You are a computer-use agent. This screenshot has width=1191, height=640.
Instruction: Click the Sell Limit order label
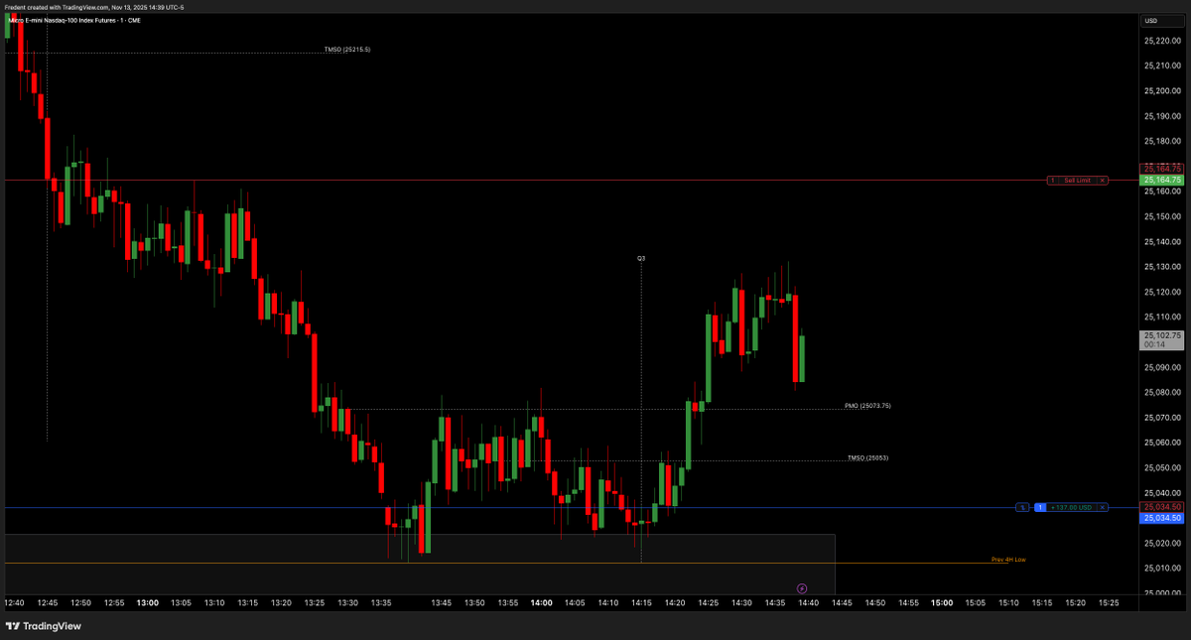pos(1078,181)
